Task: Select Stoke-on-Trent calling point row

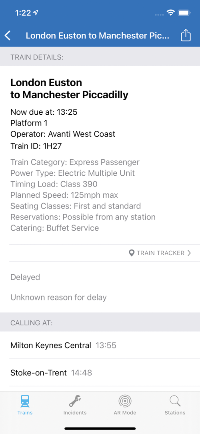Action: 100,373
